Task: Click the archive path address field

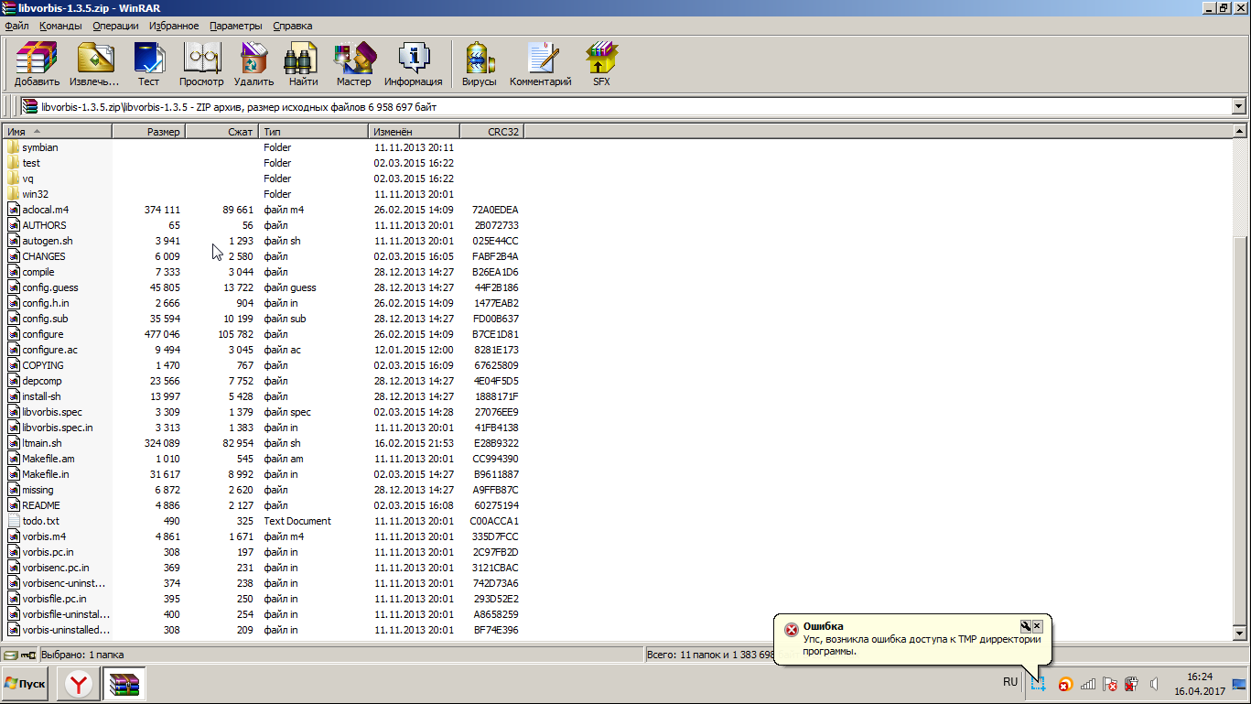Action: [x=631, y=107]
